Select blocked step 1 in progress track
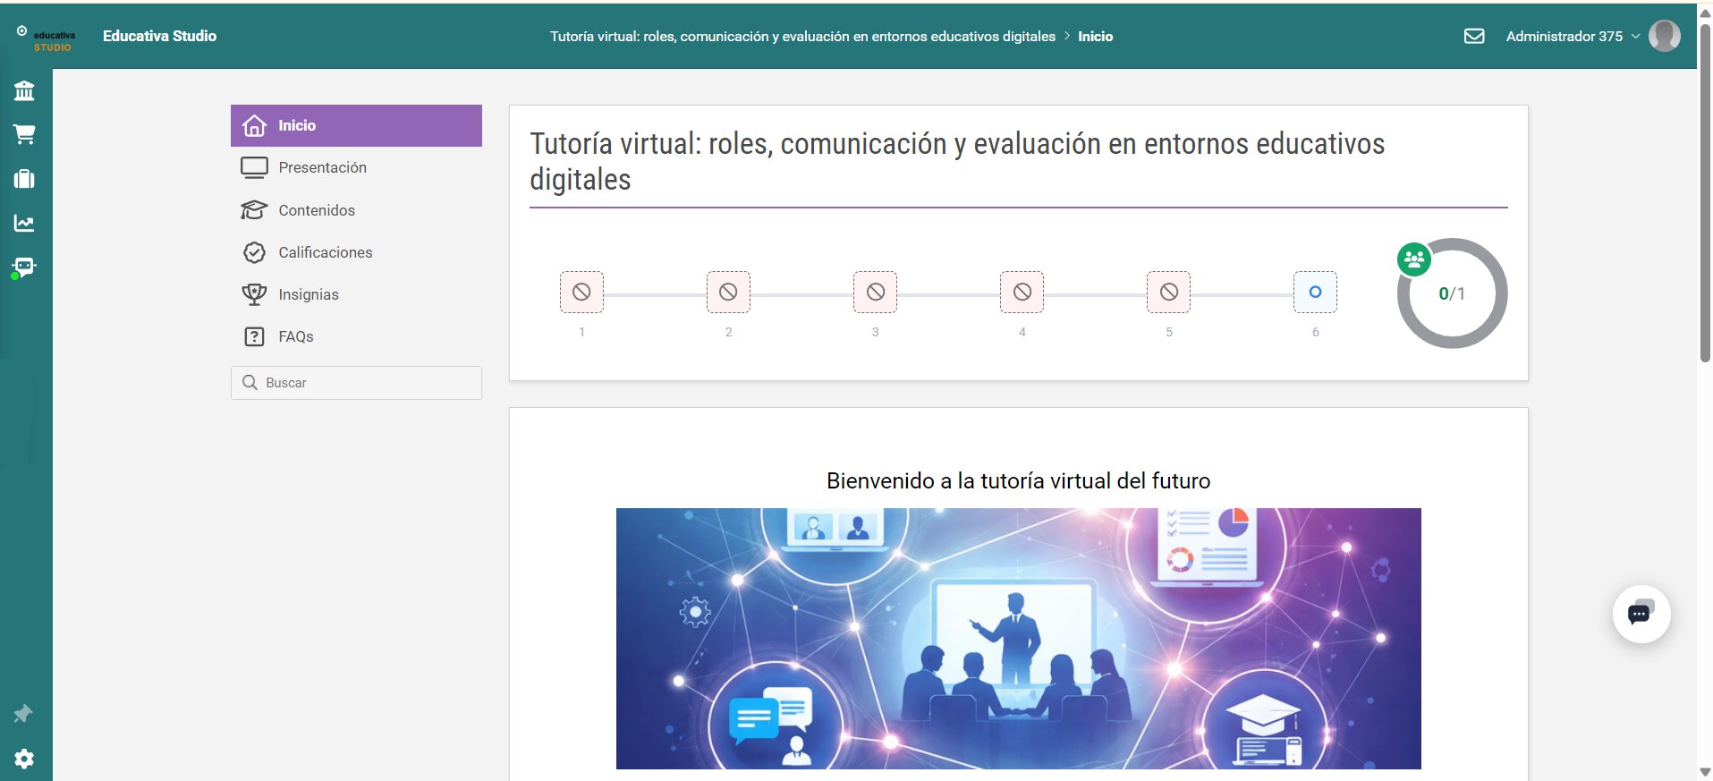Viewport: 1713px width, 781px height. (x=581, y=292)
